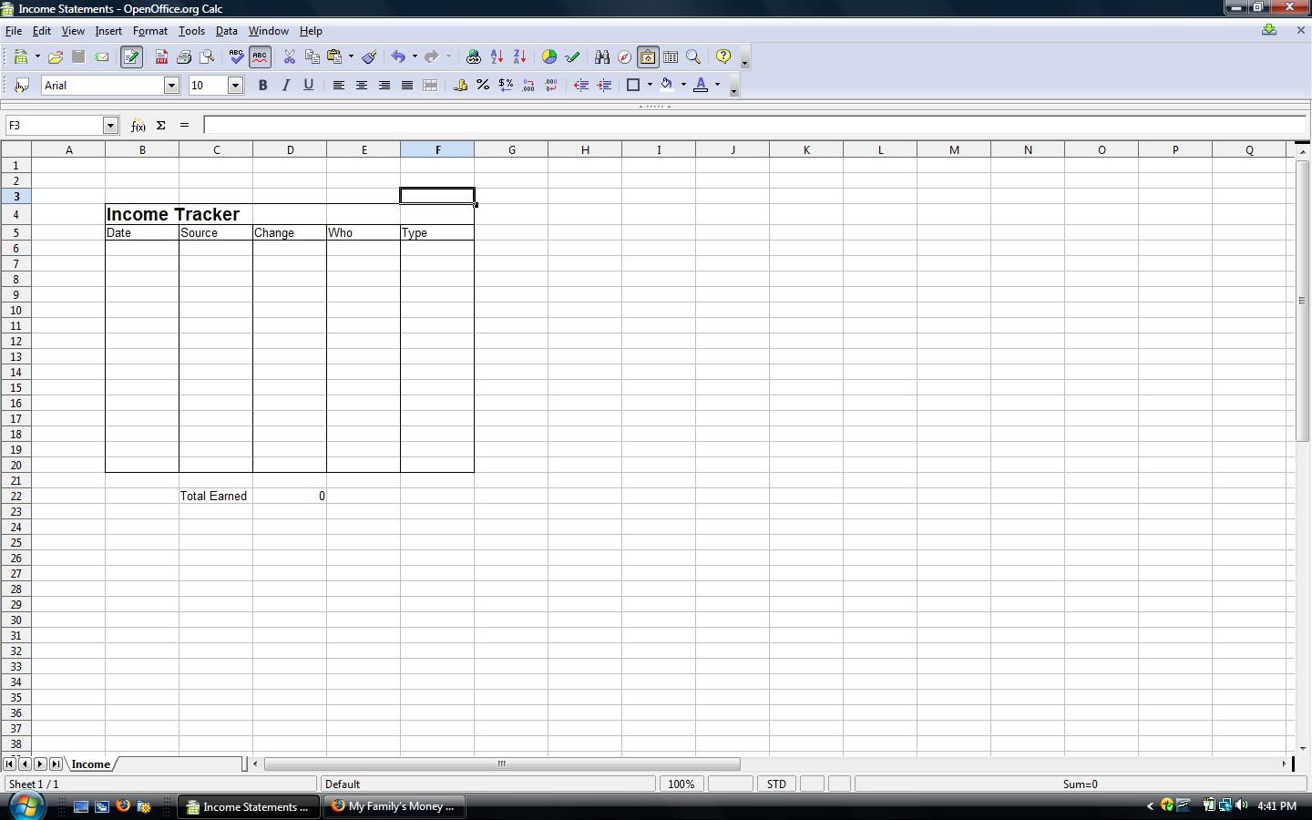This screenshot has width=1312, height=820.
Task: Open the Data menu
Action: [226, 31]
